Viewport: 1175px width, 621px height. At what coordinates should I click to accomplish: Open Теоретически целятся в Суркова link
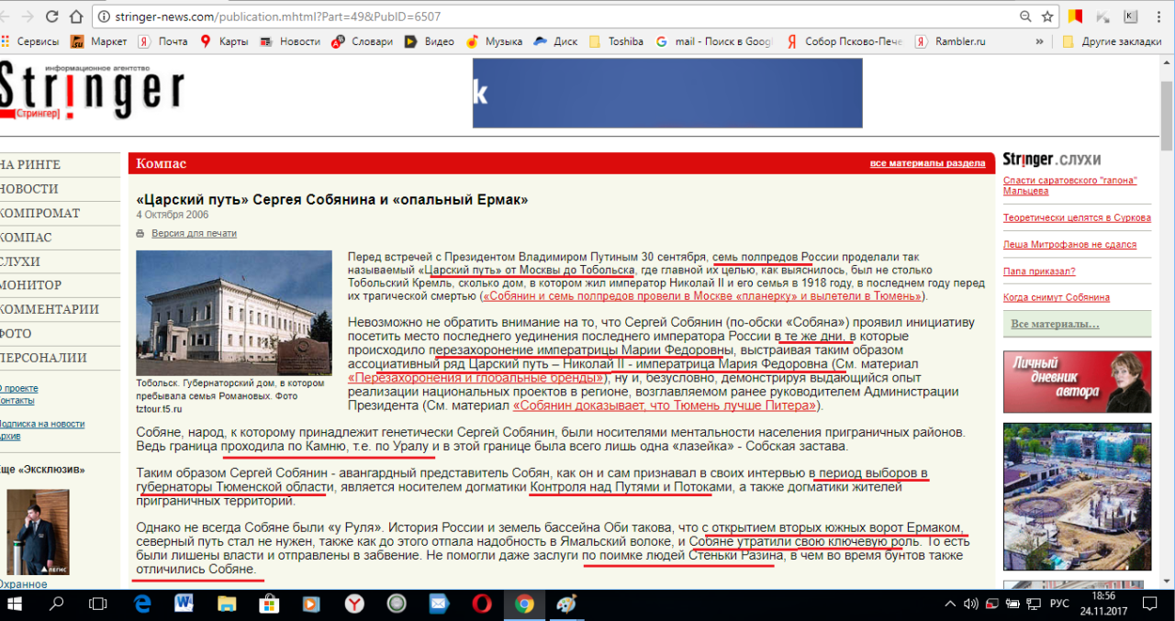pyautogui.click(x=1077, y=218)
